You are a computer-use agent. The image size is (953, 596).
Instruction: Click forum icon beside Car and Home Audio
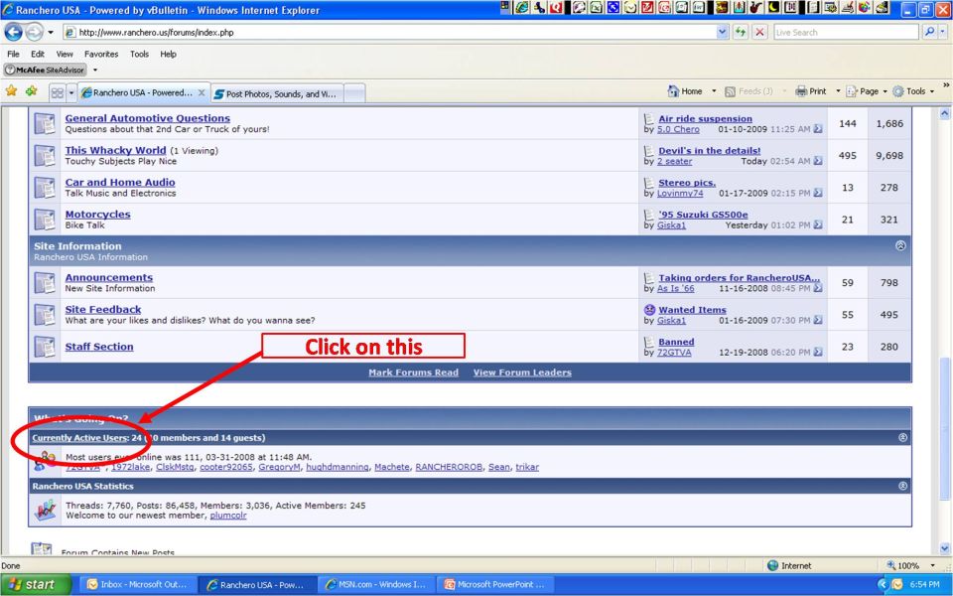pos(45,188)
